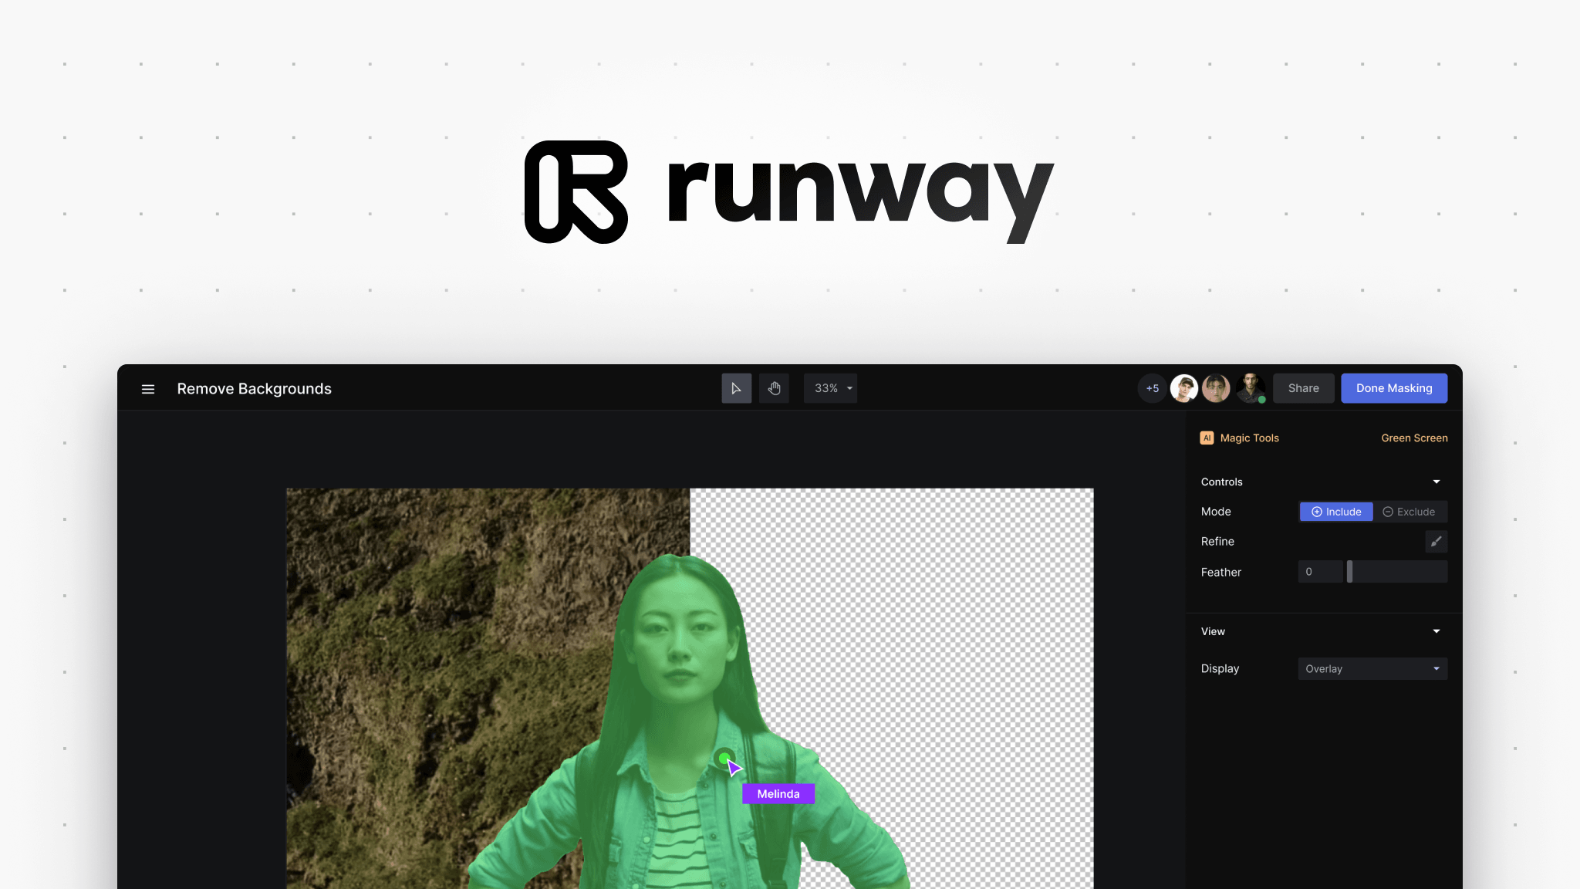
Task: Open the Magic Tools tab
Action: [x=1249, y=438]
